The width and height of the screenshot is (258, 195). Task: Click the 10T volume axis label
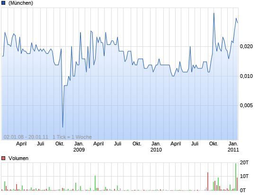[244, 176]
